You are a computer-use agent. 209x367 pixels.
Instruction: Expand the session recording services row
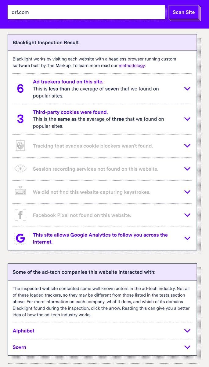(x=187, y=169)
